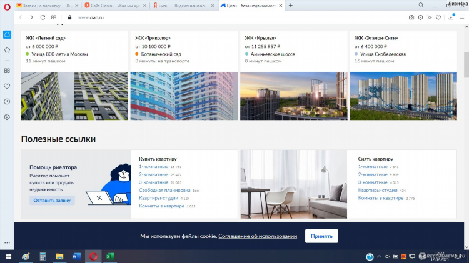Open File Explorer from the taskbar

point(59,256)
